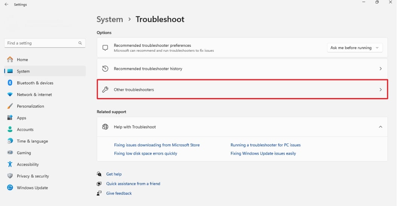Image resolution: width=397 pixels, height=206 pixels.
Task: Click the Other troubleshooters label
Action: click(x=134, y=89)
